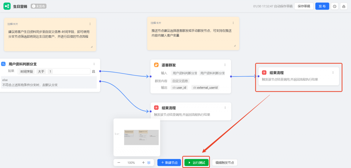Open three-dot menu of else-branch 结束流程 node
The image size is (351, 168).
[225, 108]
